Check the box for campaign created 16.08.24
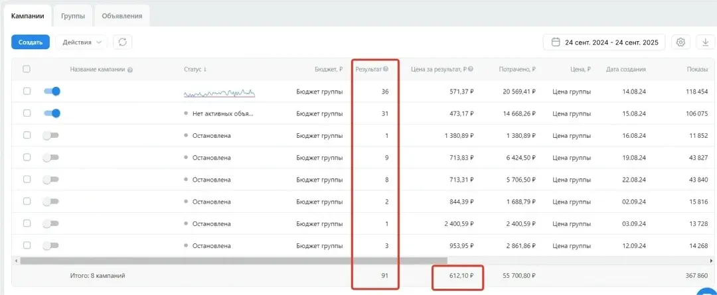 tap(27, 135)
